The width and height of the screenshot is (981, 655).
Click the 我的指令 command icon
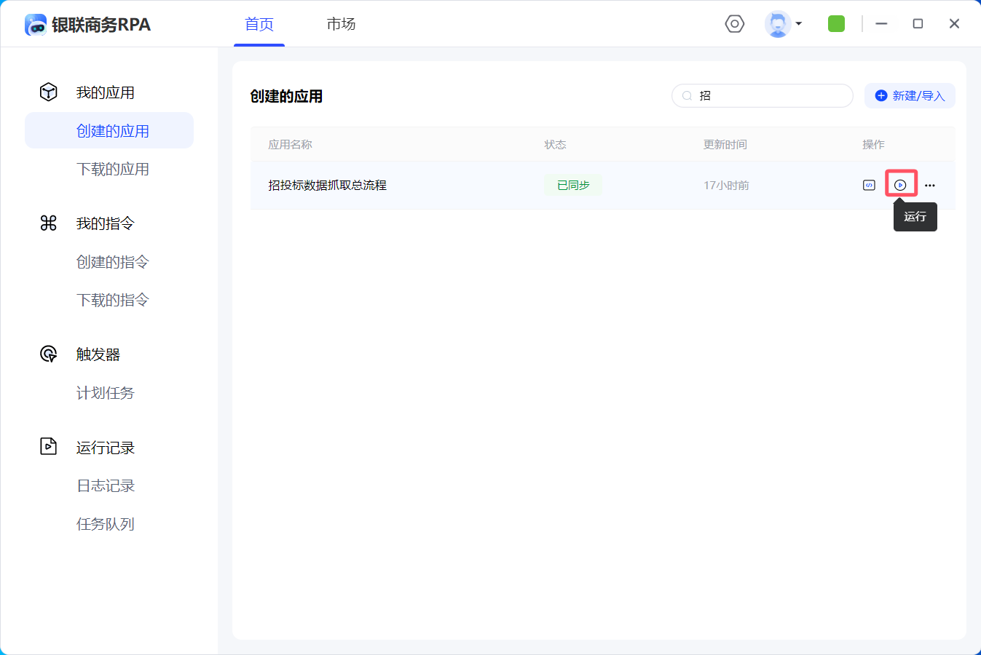49,223
